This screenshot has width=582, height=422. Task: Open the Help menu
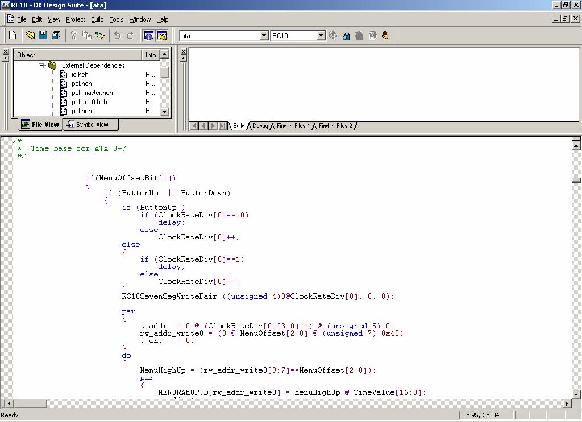pos(162,19)
